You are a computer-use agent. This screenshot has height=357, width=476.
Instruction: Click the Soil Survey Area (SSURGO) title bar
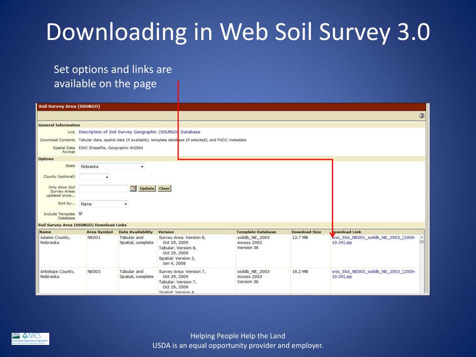[x=231, y=106]
